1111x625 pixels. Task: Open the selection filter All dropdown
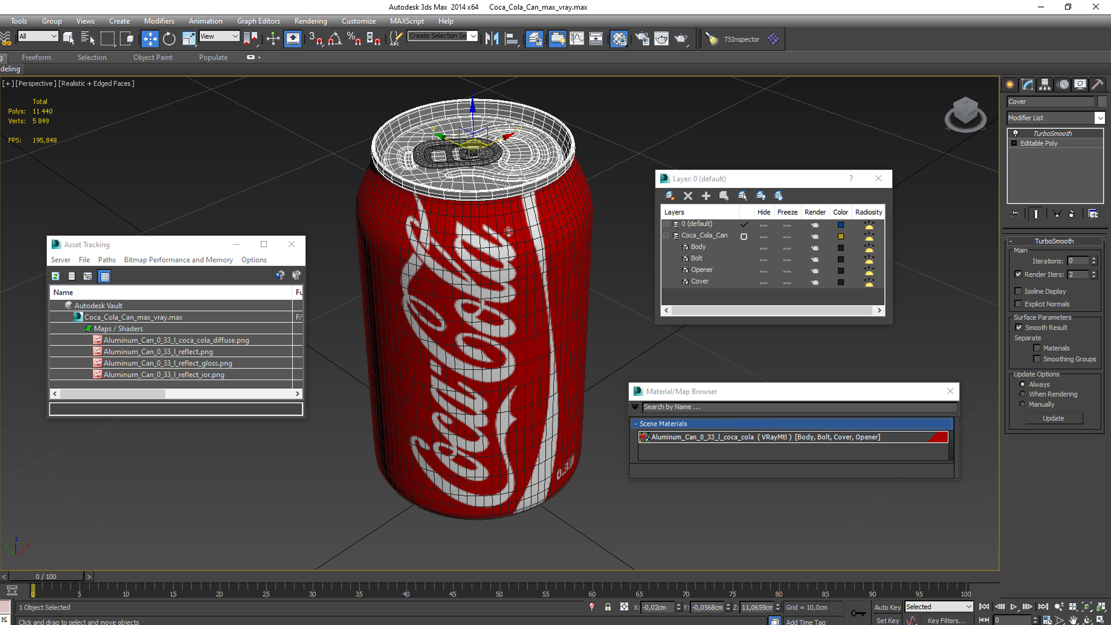[38, 36]
